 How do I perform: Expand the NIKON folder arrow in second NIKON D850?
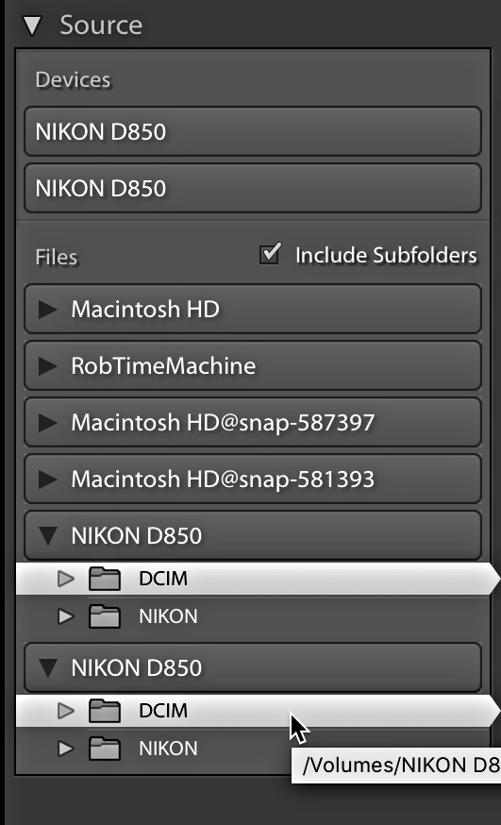66,749
